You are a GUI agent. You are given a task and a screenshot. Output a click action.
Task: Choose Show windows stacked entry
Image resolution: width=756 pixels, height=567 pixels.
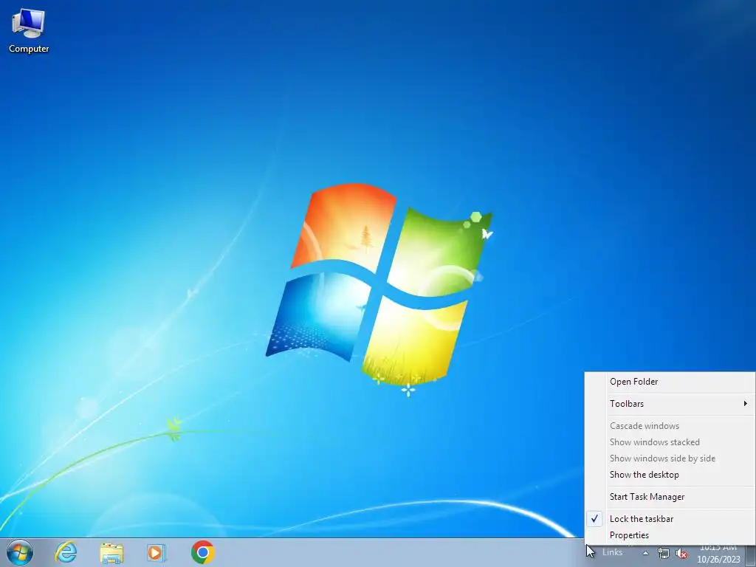[670, 442]
